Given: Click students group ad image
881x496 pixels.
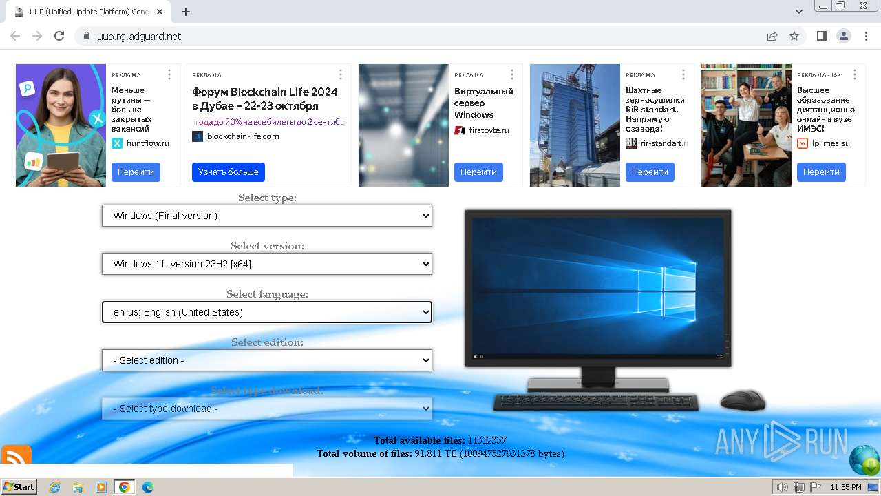Looking at the screenshot, I should click(746, 125).
